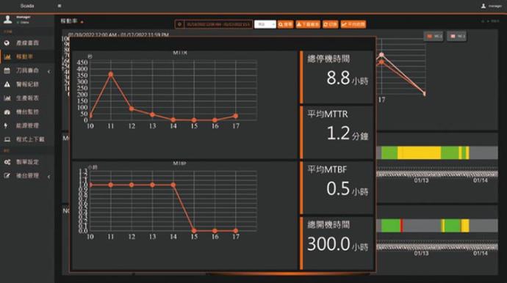This screenshot has height=283, width=507.
Task: Click the hamburger menu icon in header
Action: click(60, 6)
